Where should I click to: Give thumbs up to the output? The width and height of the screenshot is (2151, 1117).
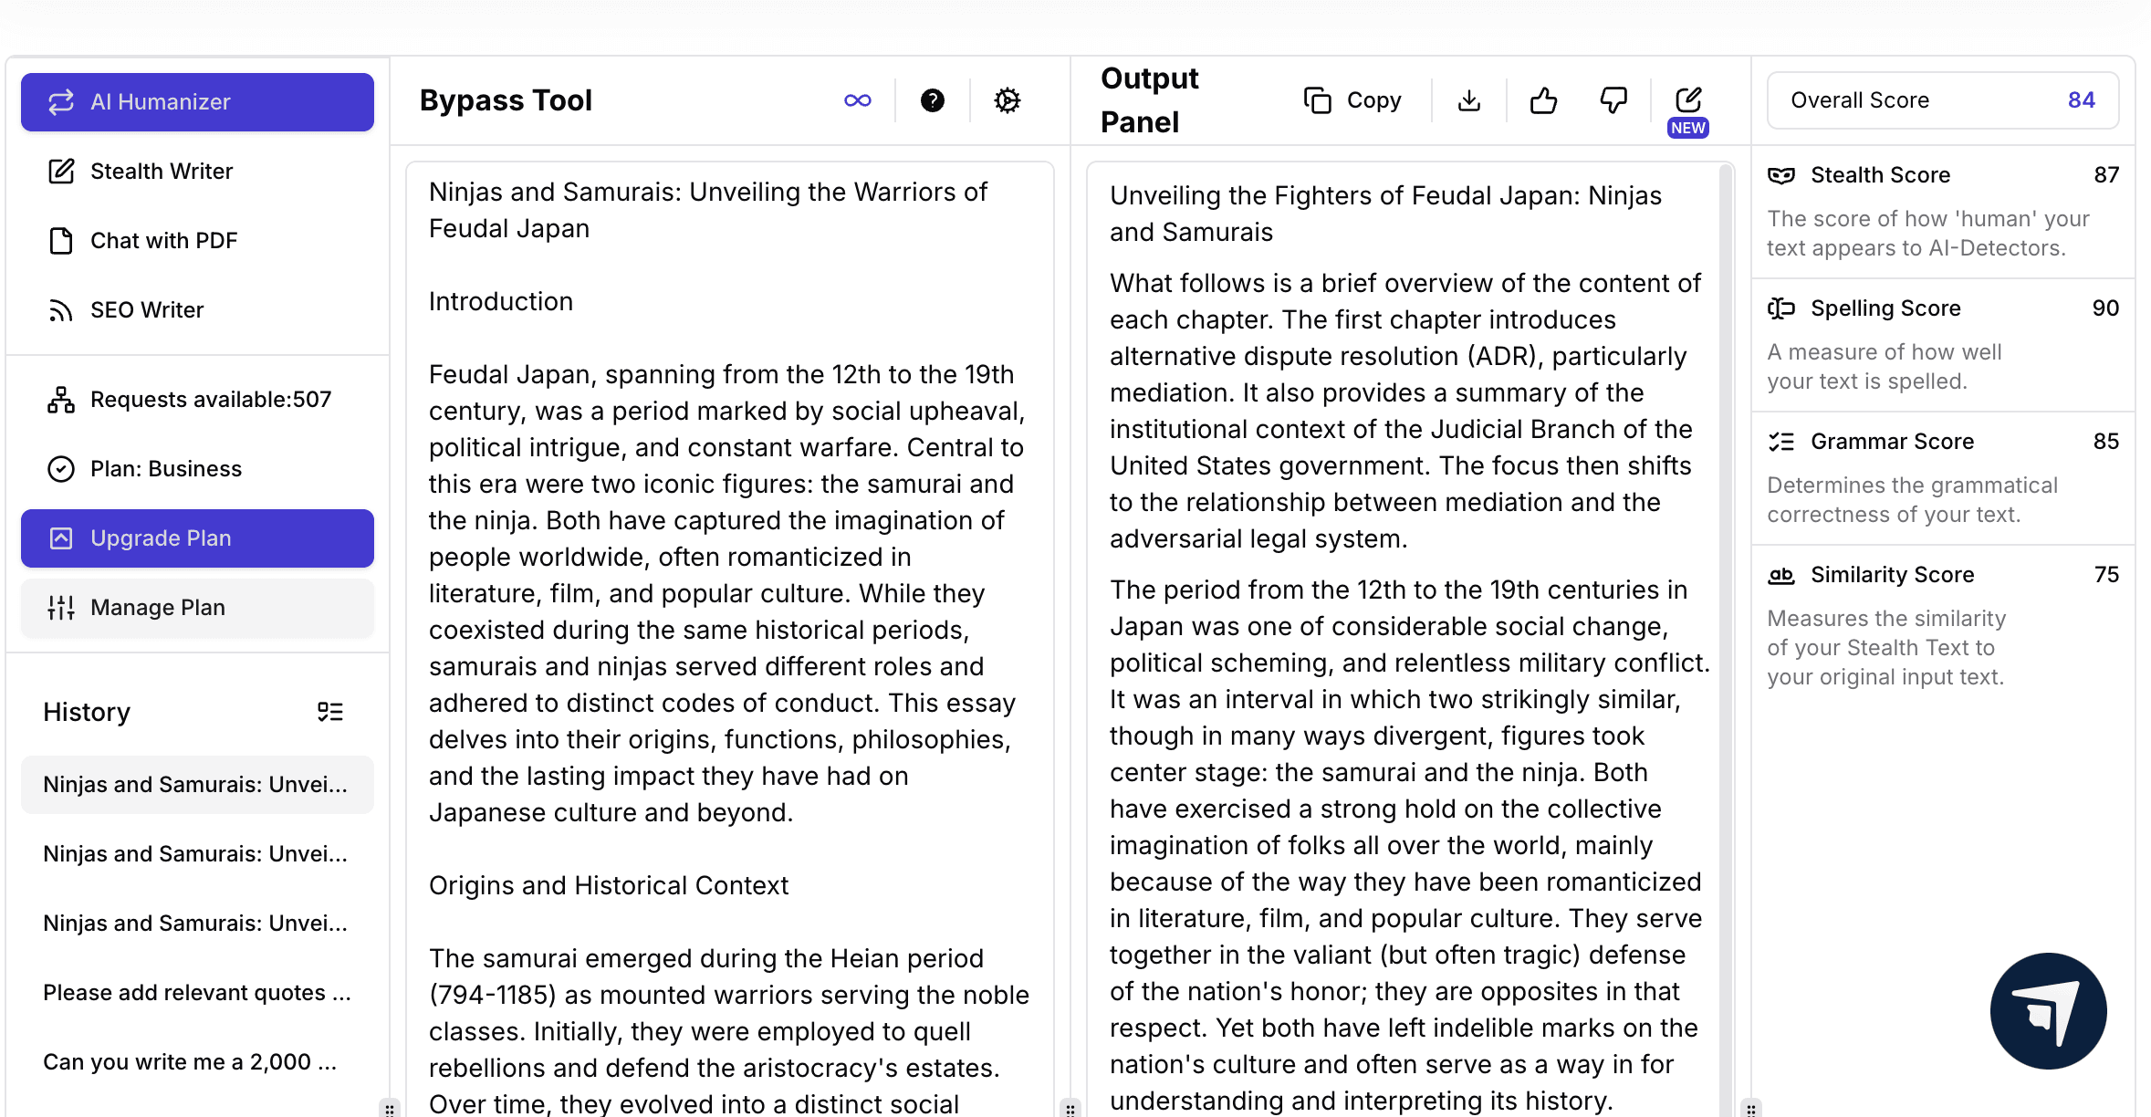1543,100
